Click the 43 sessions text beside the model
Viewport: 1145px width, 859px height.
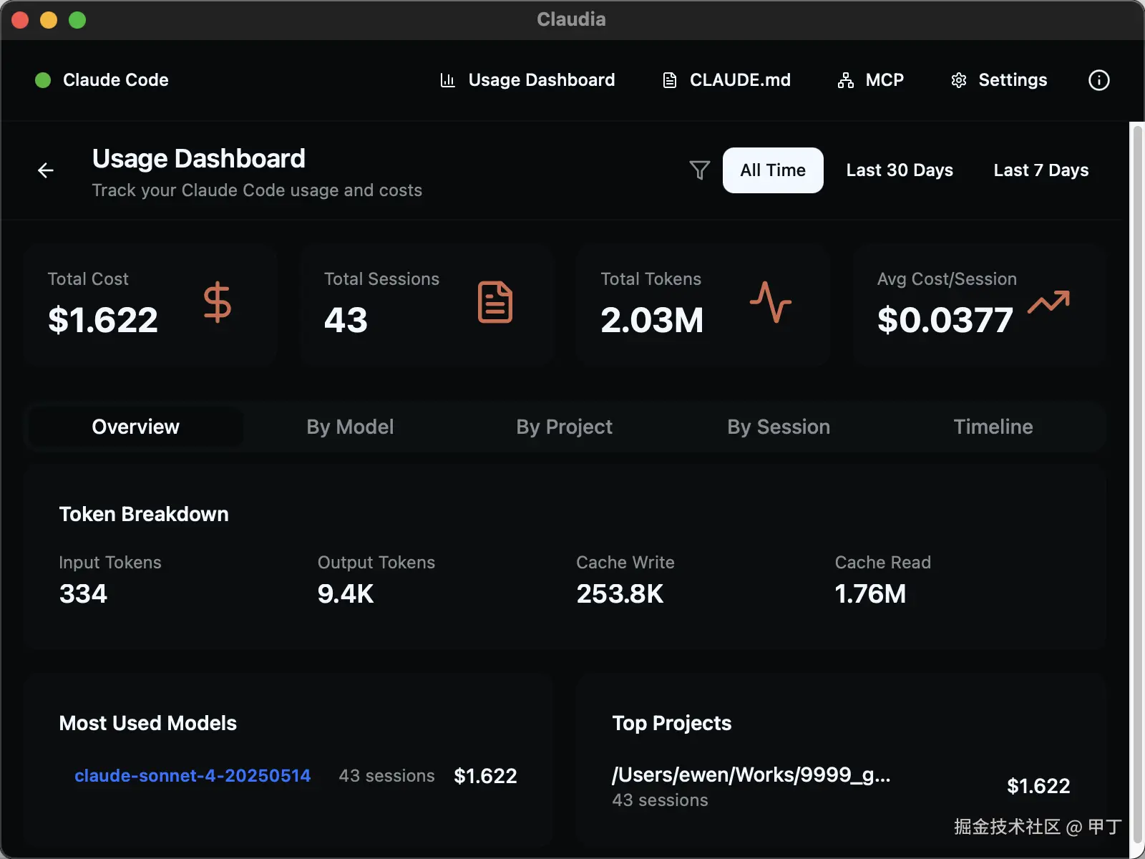386,776
